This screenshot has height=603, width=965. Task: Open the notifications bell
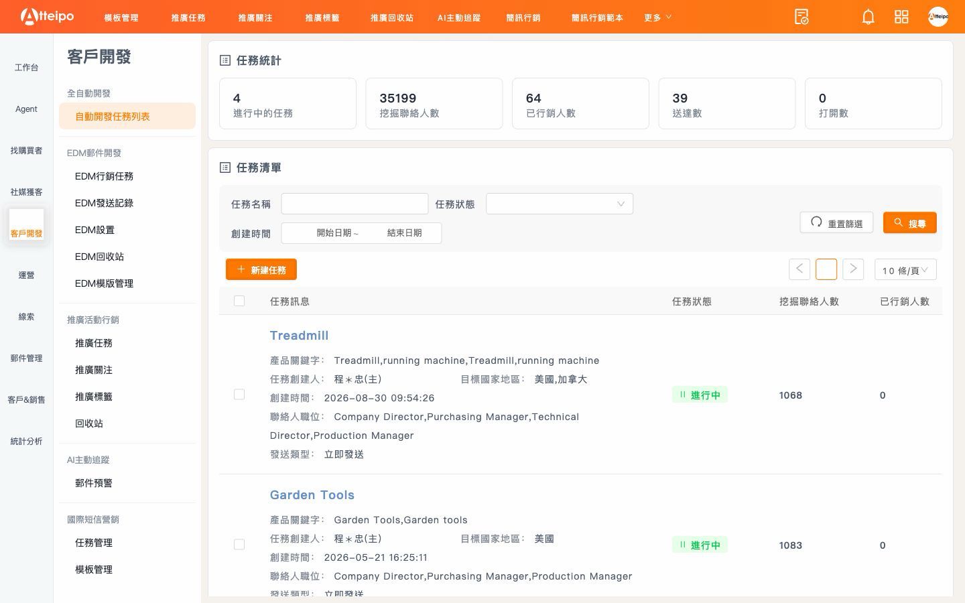(x=868, y=17)
